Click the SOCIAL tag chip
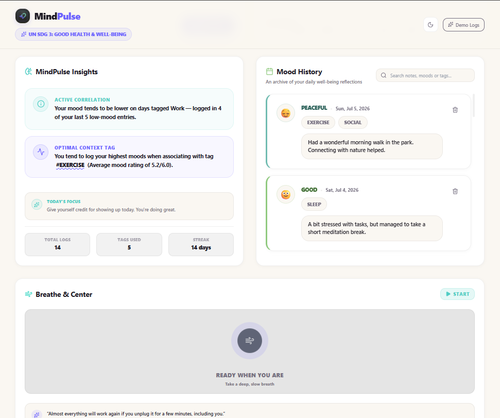The height and width of the screenshot is (418, 500). pyautogui.click(x=353, y=123)
